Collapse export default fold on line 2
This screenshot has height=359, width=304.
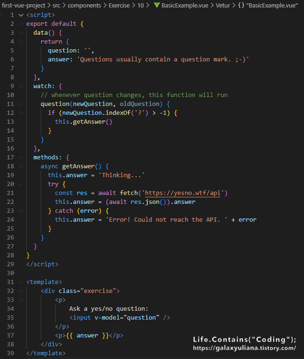click(21, 24)
